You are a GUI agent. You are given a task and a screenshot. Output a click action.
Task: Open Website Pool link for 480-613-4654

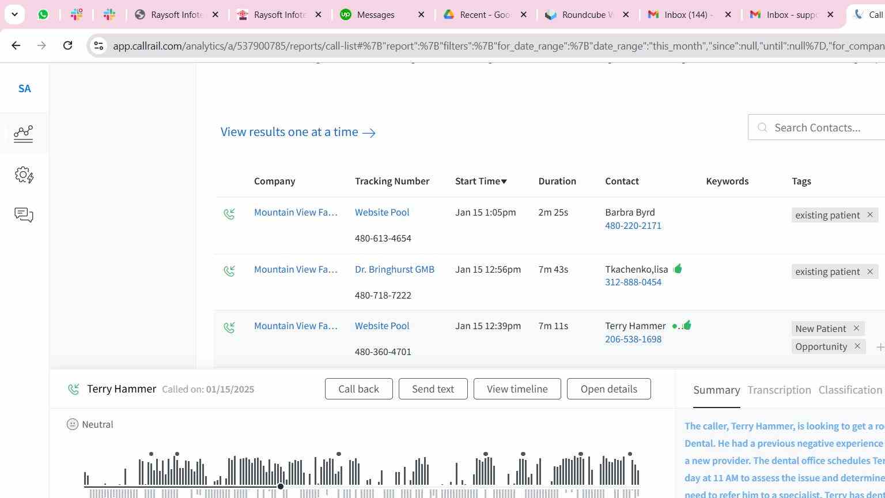[382, 212]
